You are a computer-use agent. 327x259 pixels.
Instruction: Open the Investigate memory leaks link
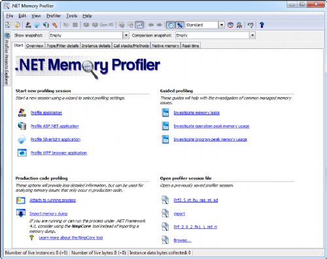pos(196,113)
